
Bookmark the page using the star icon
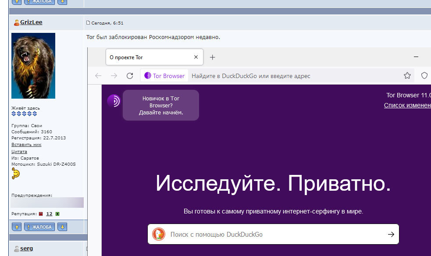[x=407, y=76]
